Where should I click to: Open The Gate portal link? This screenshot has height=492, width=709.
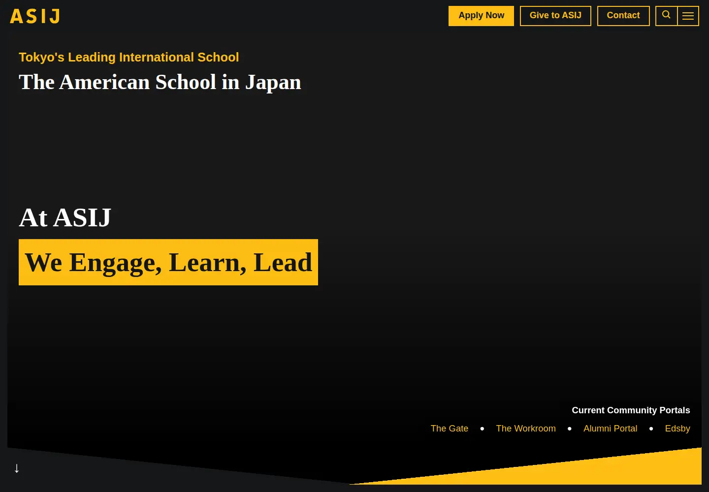tap(450, 429)
